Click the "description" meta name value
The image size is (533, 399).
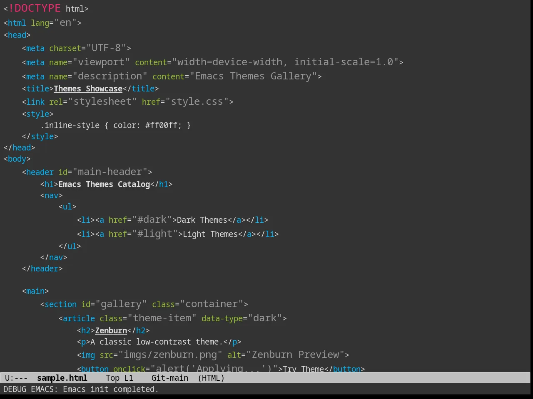pyautogui.click(x=110, y=76)
